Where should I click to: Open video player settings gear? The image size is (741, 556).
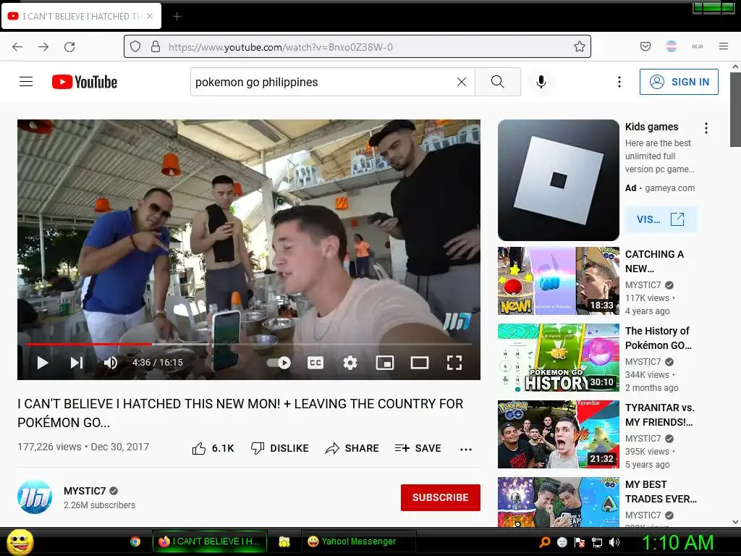pos(350,363)
